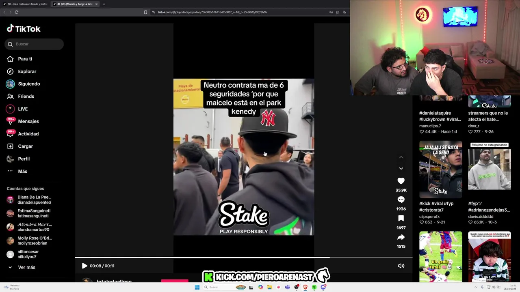
Task: Open the video comments
Action: (x=401, y=200)
